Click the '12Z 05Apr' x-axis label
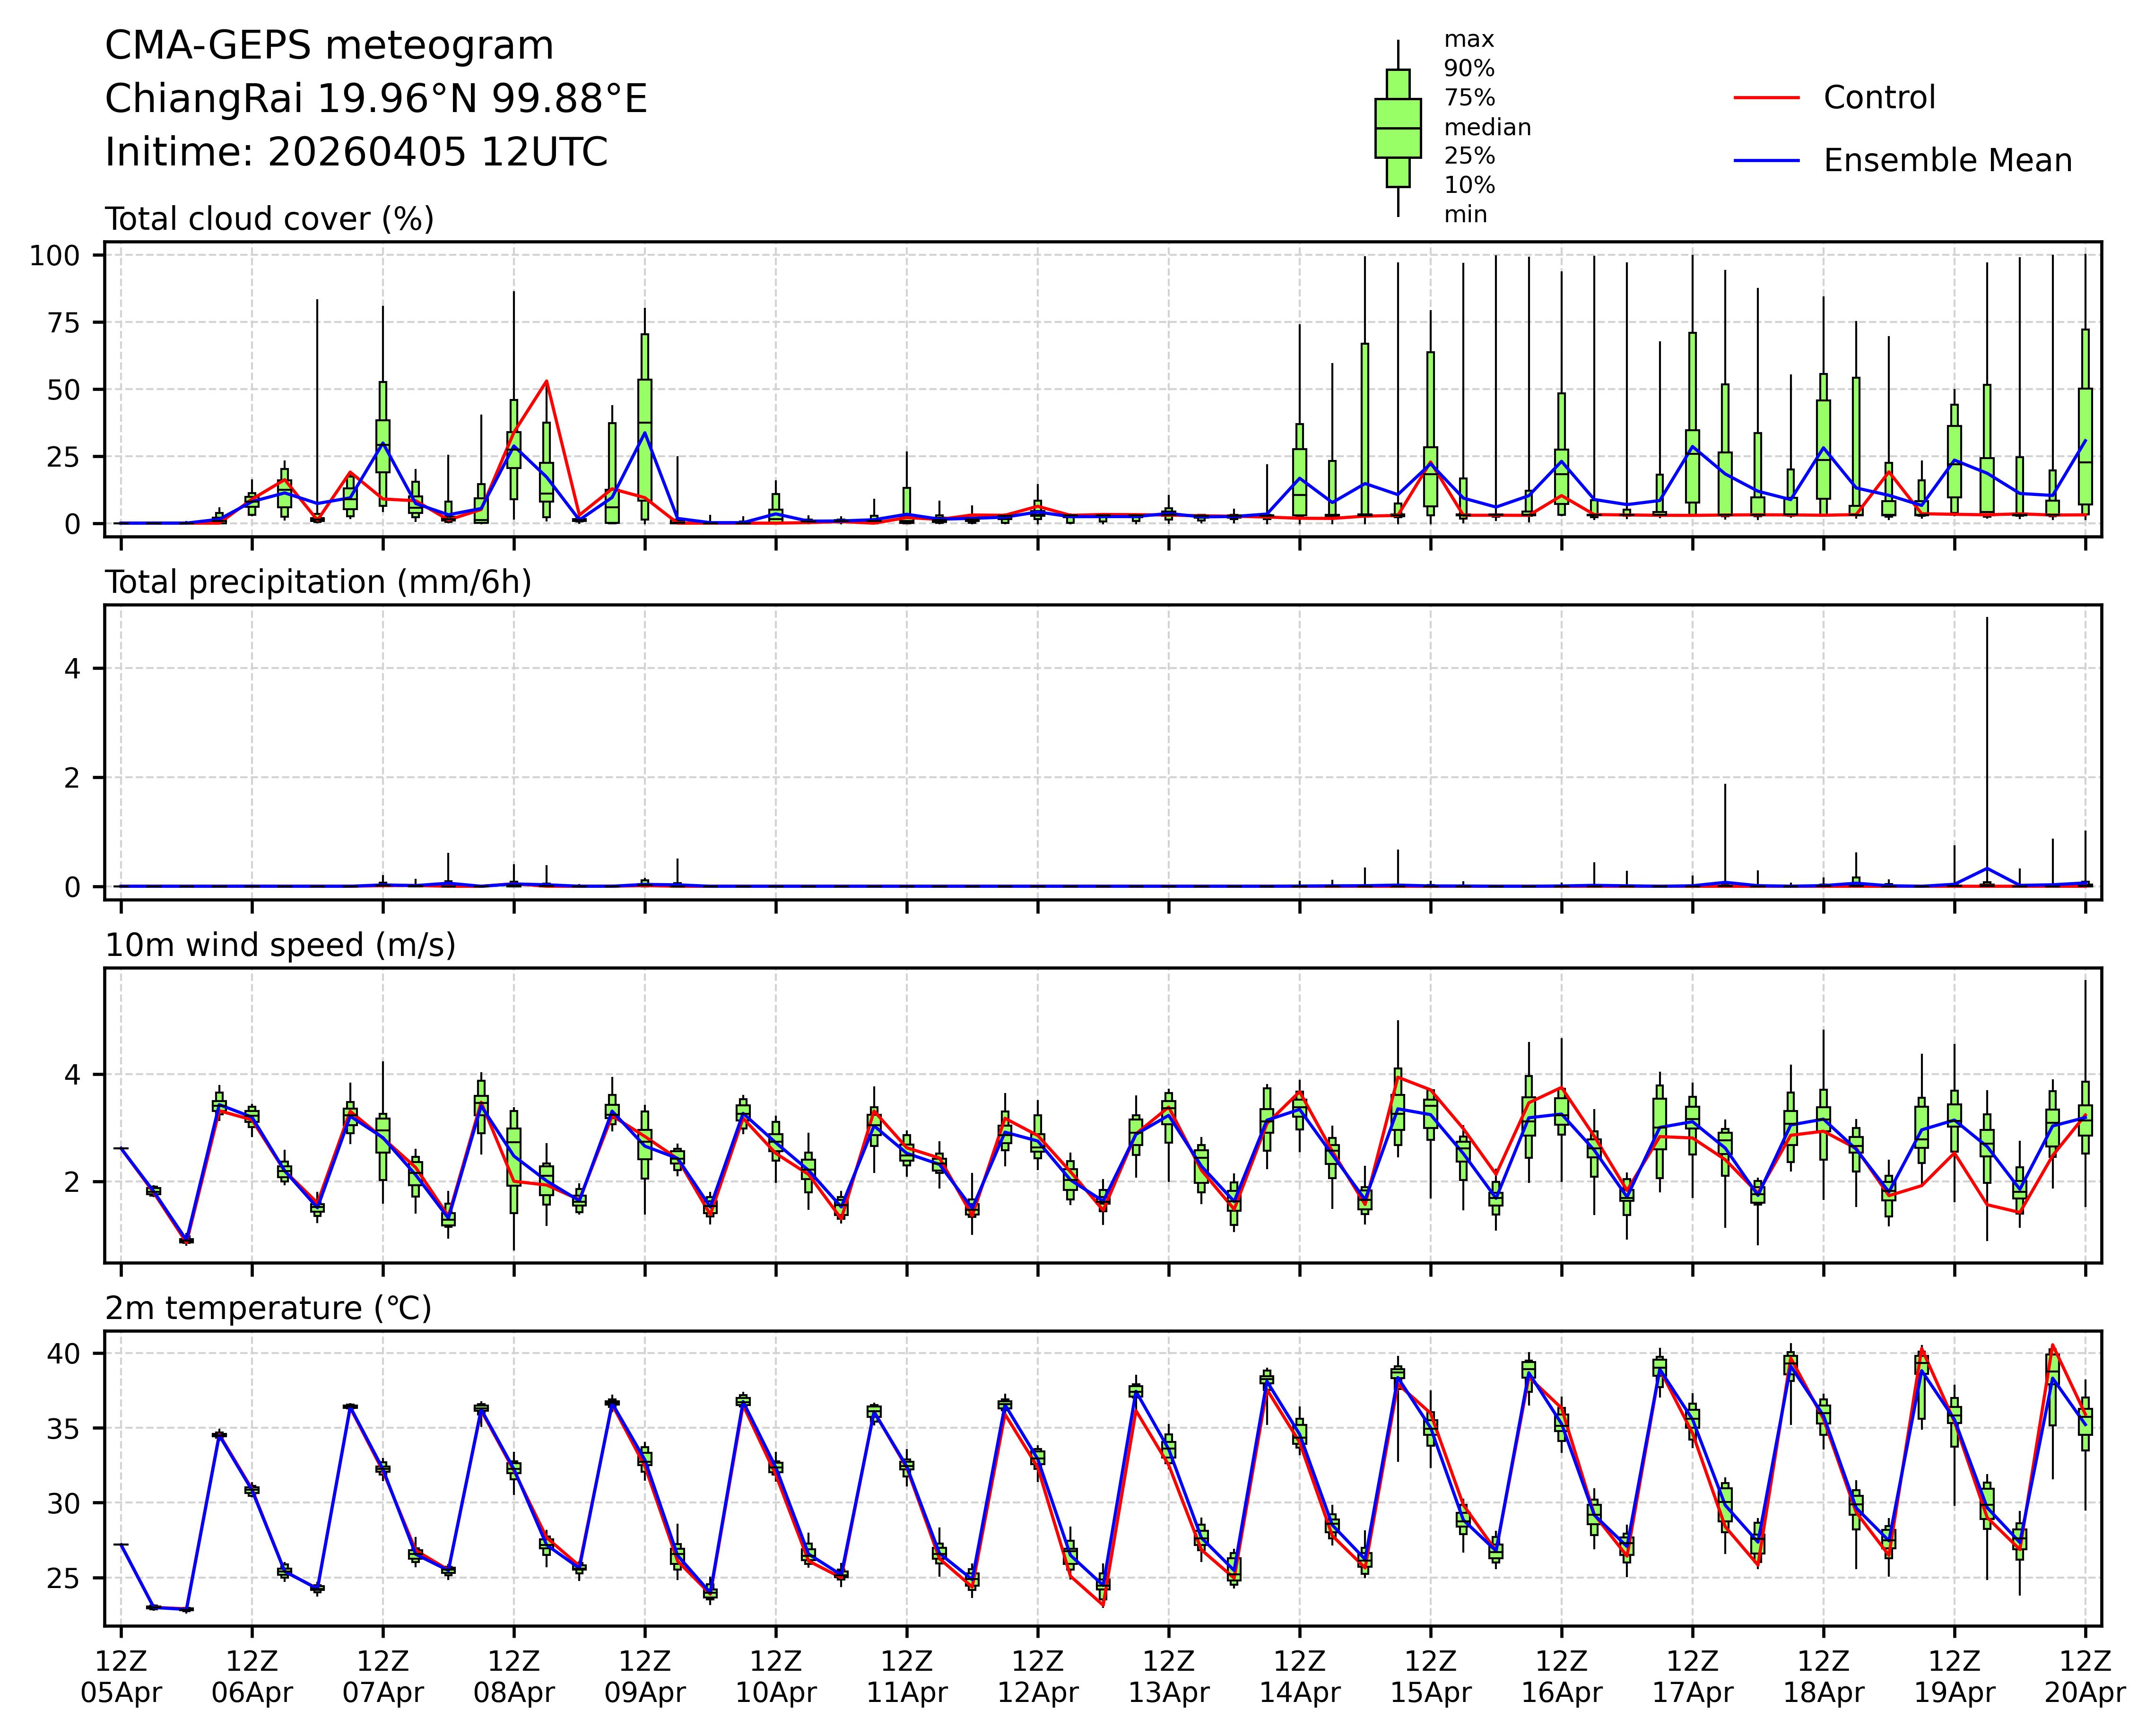Image resolution: width=2155 pixels, height=1736 pixels. click(x=121, y=1677)
